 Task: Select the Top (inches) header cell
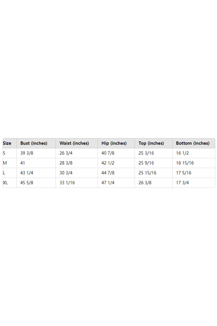coord(151,143)
